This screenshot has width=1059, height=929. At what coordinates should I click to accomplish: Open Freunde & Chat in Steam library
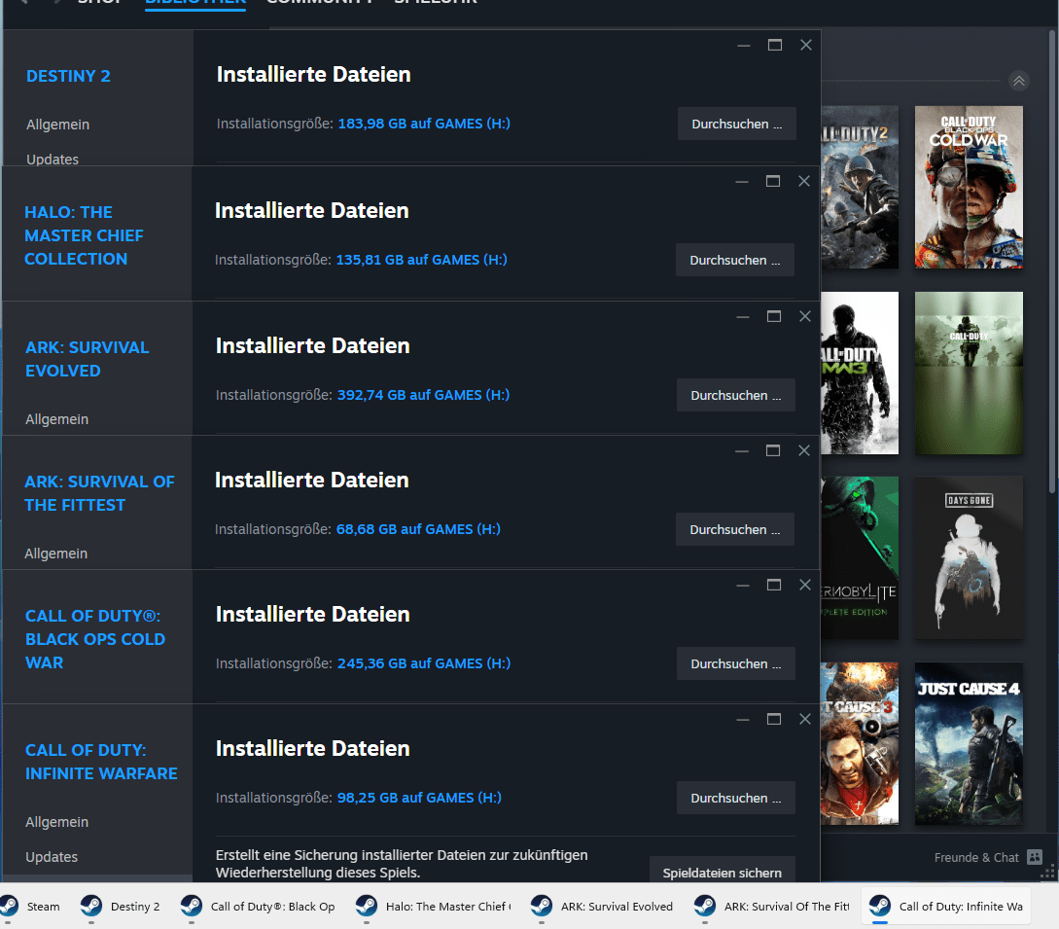976,857
